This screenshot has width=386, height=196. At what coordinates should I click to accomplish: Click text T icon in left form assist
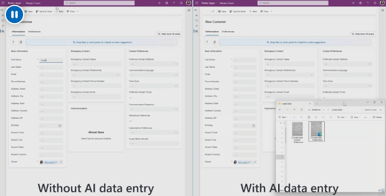(13, 42)
